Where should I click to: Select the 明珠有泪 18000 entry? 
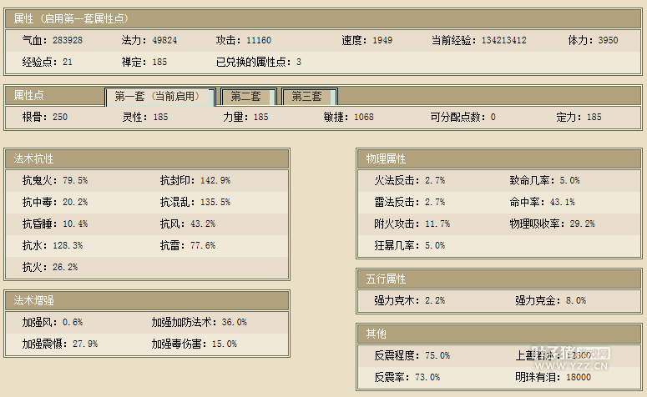pos(553,377)
